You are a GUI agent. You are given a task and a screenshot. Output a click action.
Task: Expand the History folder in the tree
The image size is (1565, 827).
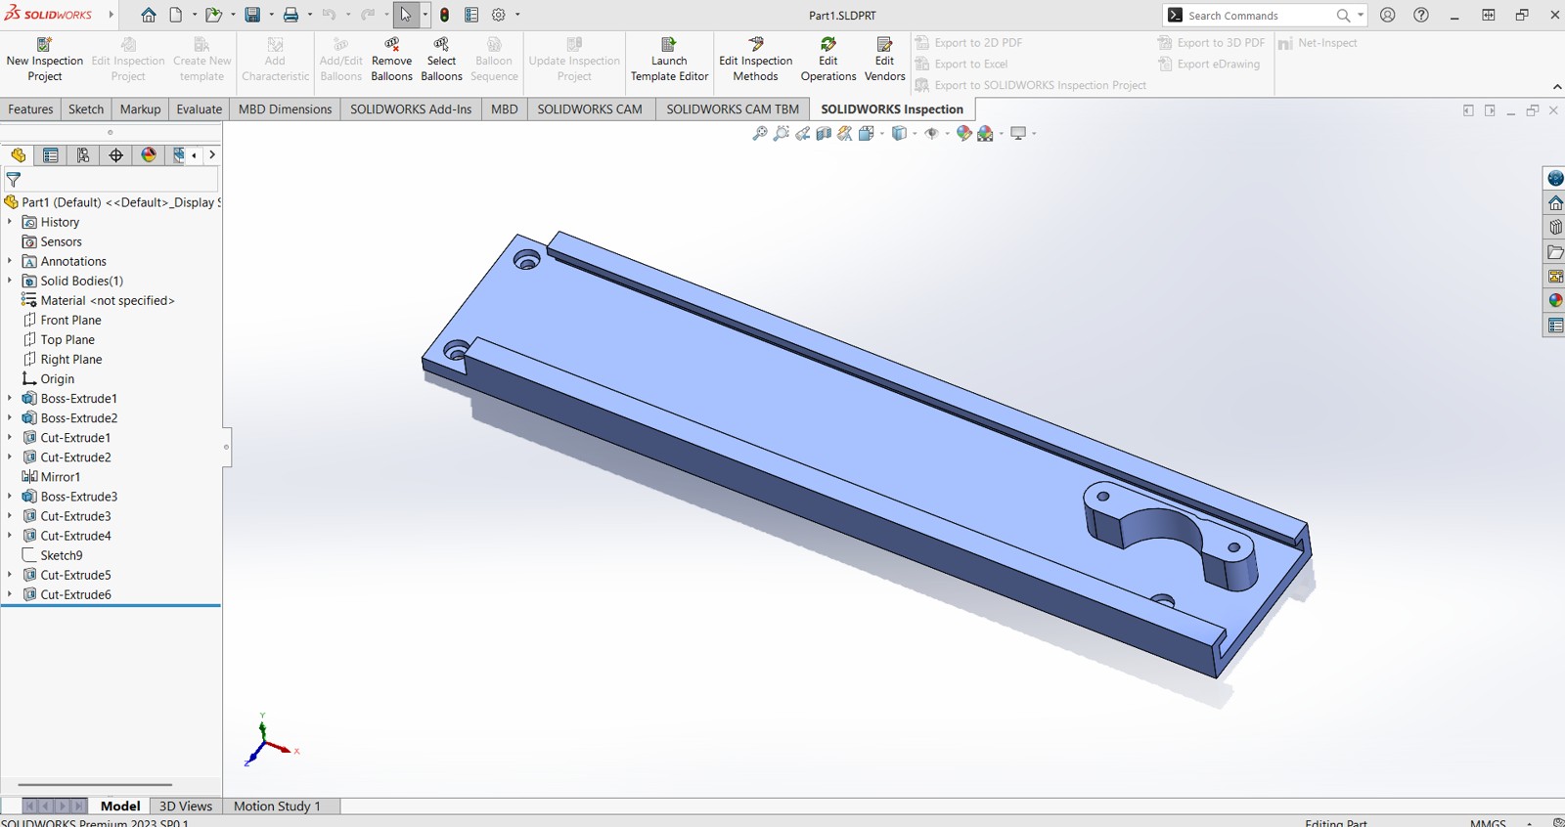point(10,222)
